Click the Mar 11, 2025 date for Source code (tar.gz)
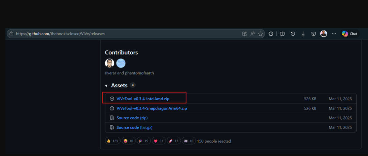This screenshot has height=156, width=368. pyautogui.click(x=340, y=127)
